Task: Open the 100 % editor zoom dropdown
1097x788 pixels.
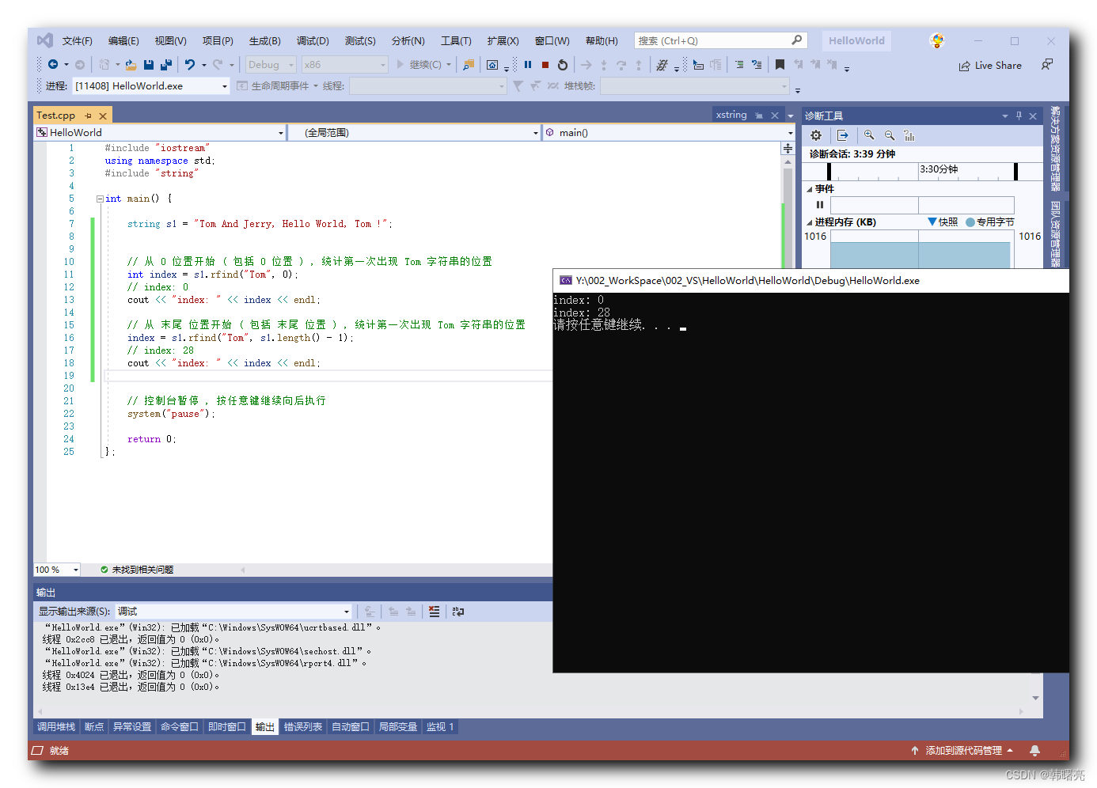Action: point(57,570)
